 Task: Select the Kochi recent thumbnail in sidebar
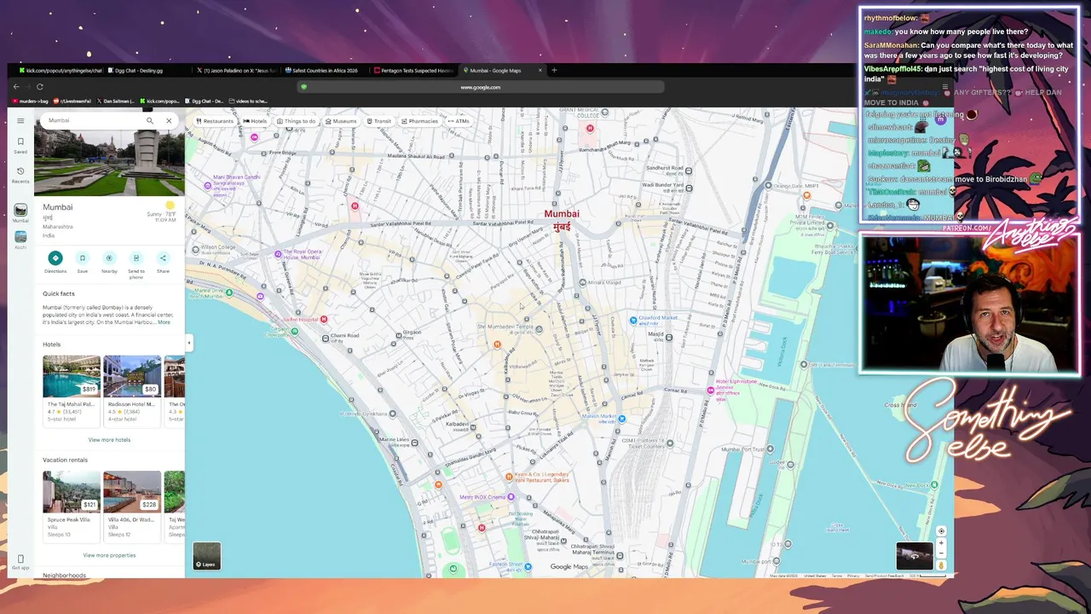point(20,239)
